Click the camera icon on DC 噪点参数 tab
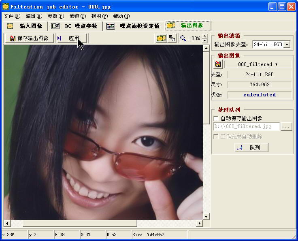This screenshot has width=298, height=241. coord(55,26)
